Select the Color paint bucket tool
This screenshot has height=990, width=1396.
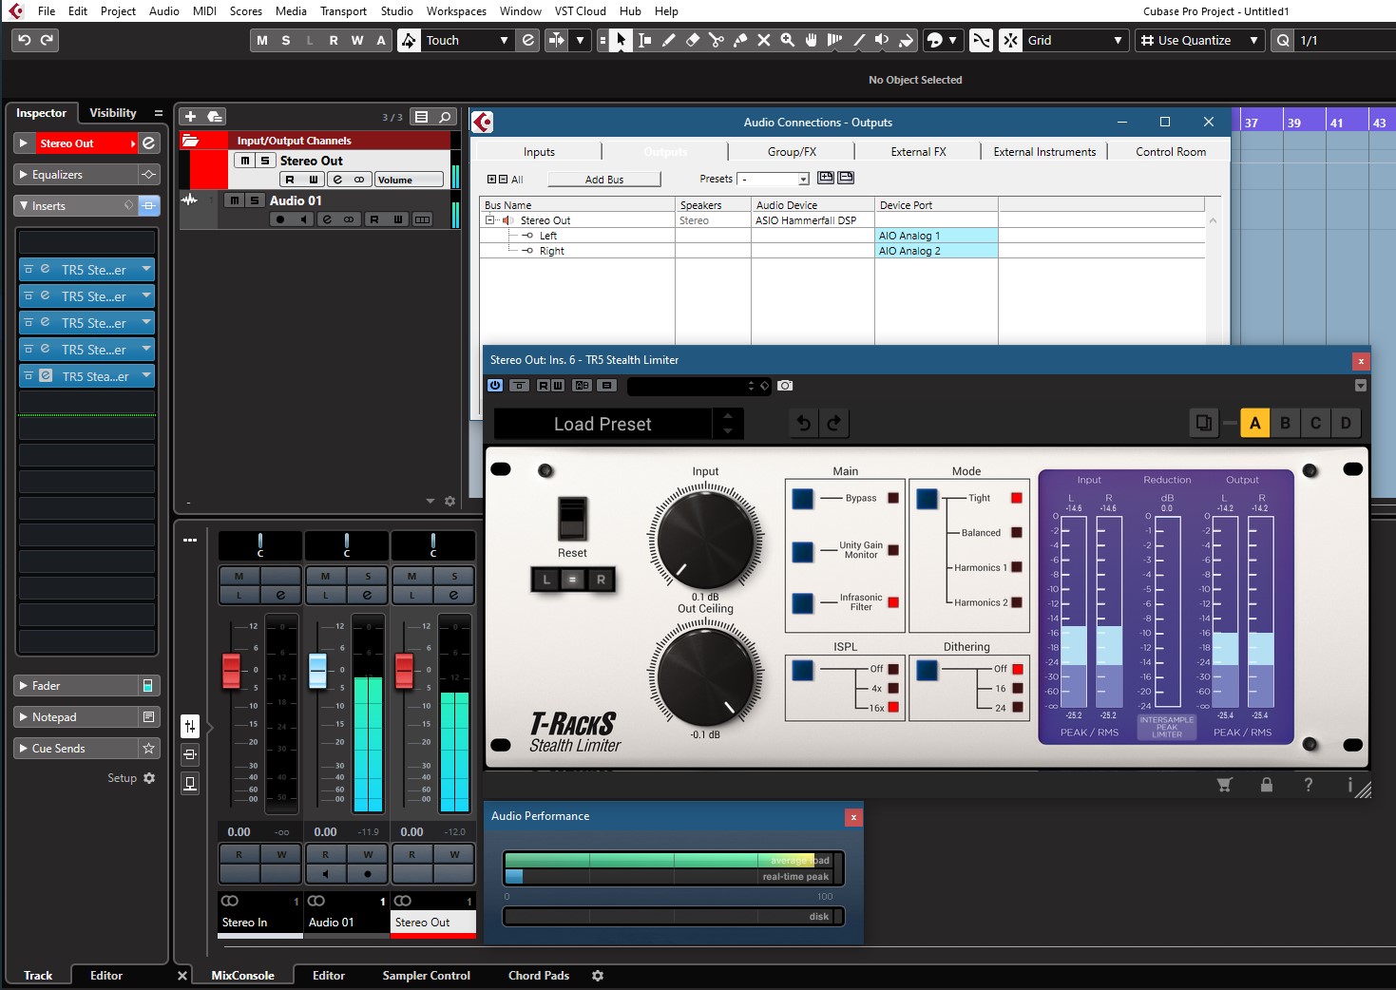tap(906, 40)
